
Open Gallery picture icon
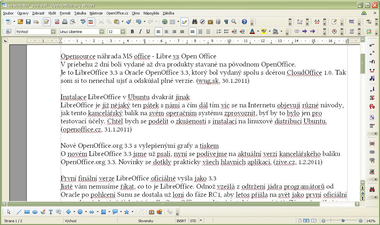tap(210, 22)
